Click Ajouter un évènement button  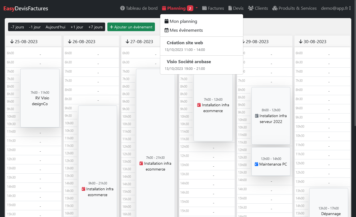[x=131, y=27]
